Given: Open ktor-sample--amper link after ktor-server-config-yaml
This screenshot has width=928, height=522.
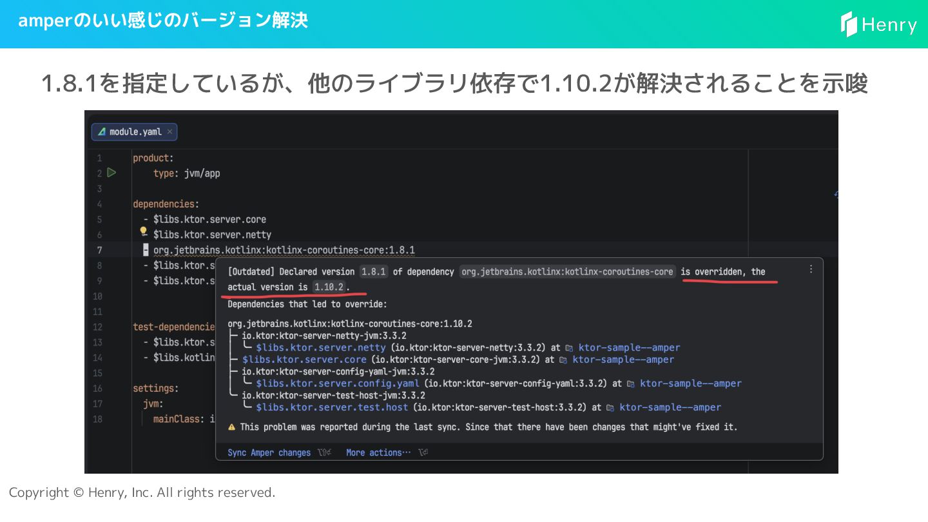Looking at the screenshot, I should [690, 383].
